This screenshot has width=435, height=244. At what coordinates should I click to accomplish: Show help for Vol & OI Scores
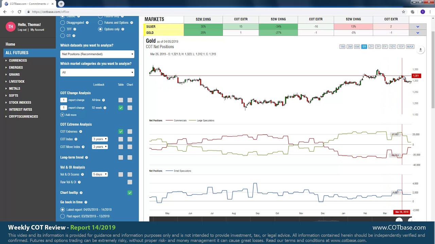click(82, 175)
